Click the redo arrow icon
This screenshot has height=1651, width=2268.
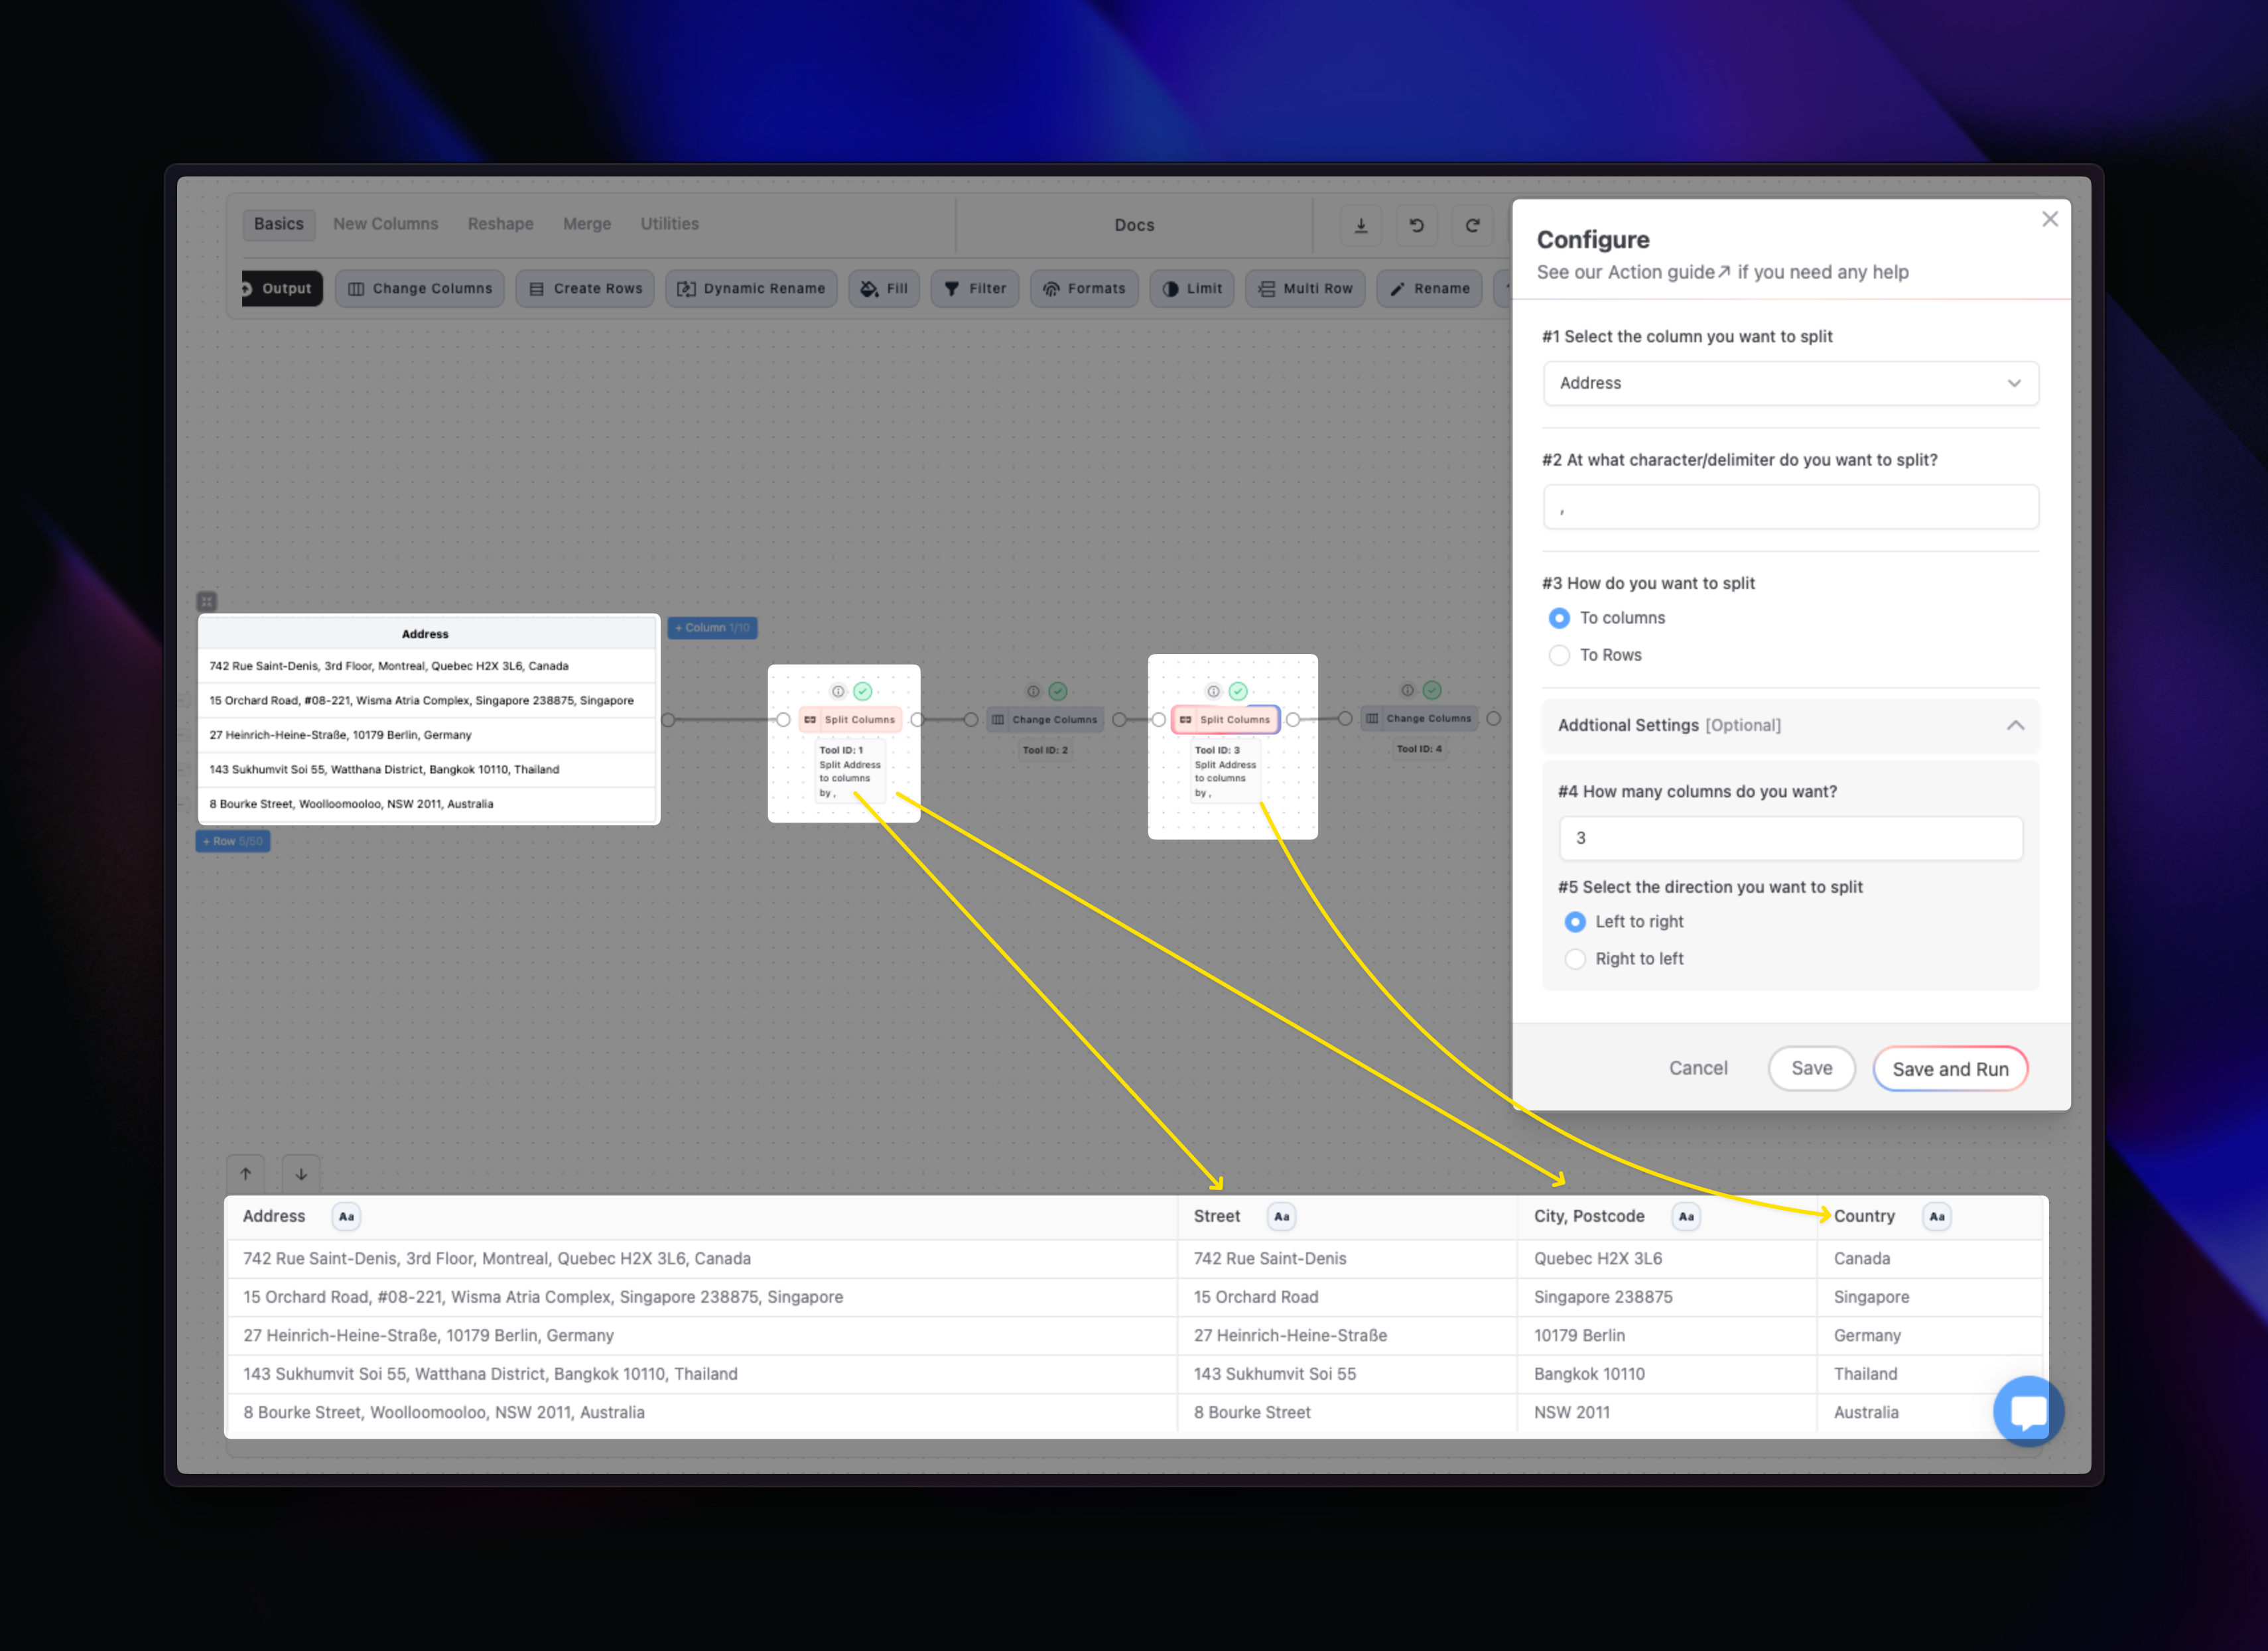pos(1472,226)
